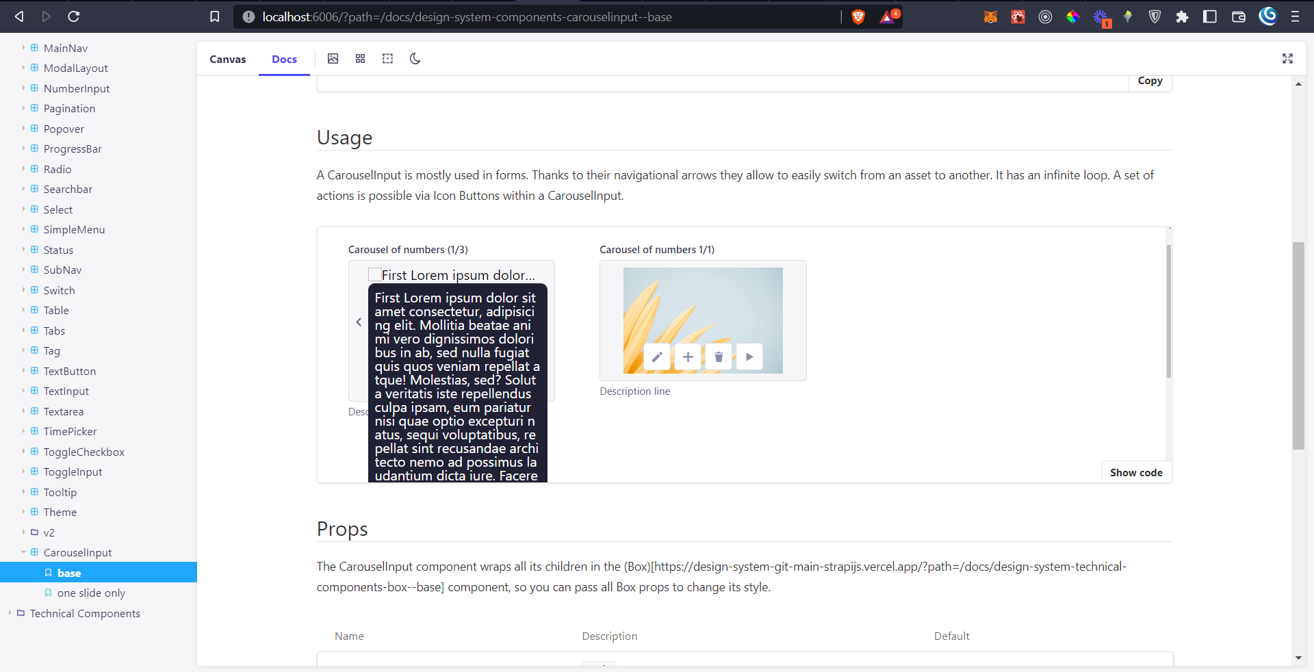
Task: Click the Copy button above Usage
Action: 1149,81
